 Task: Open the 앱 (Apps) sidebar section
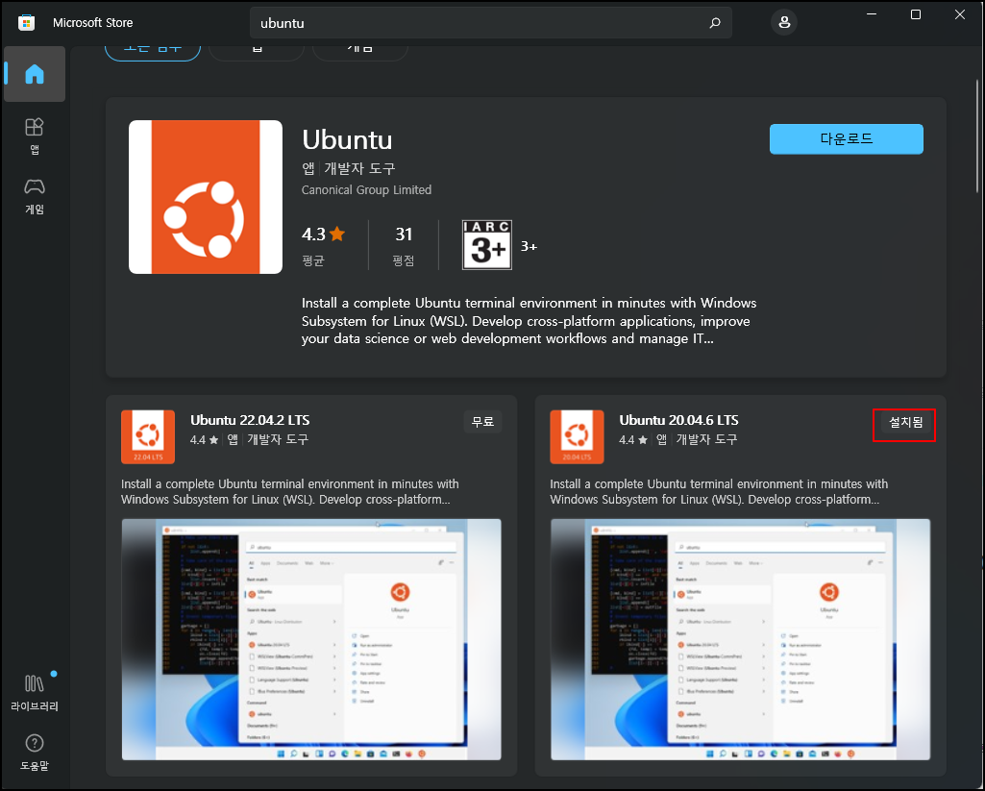35,136
